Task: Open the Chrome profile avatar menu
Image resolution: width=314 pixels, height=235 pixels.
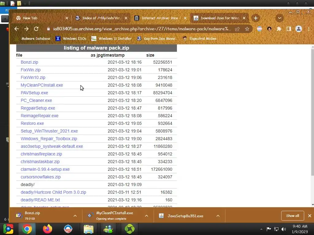Action: [299, 29]
